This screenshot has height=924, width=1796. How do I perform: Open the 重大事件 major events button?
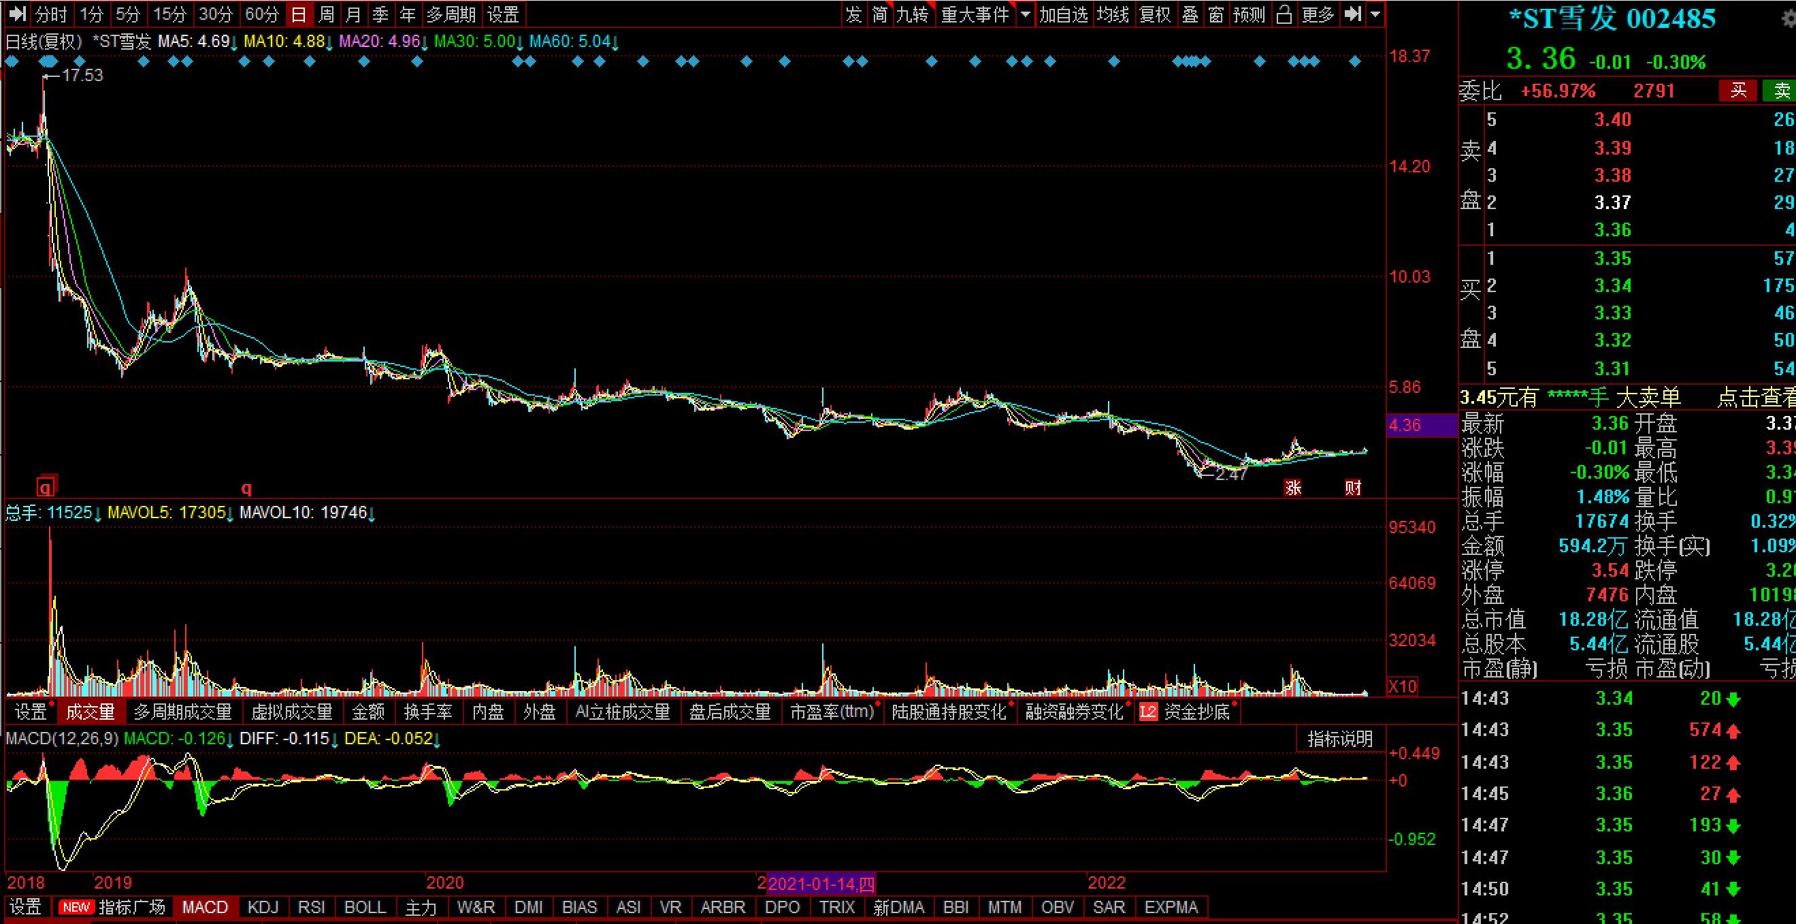[975, 14]
